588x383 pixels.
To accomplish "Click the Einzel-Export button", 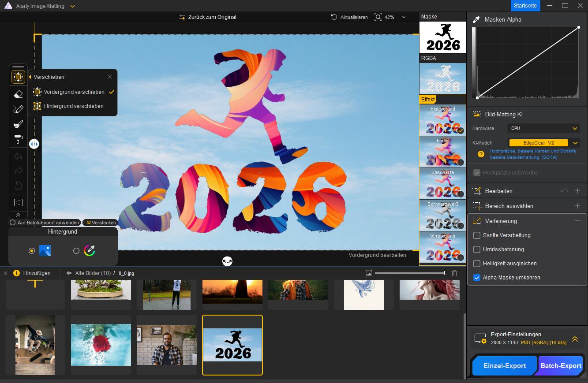I will point(504,366).
